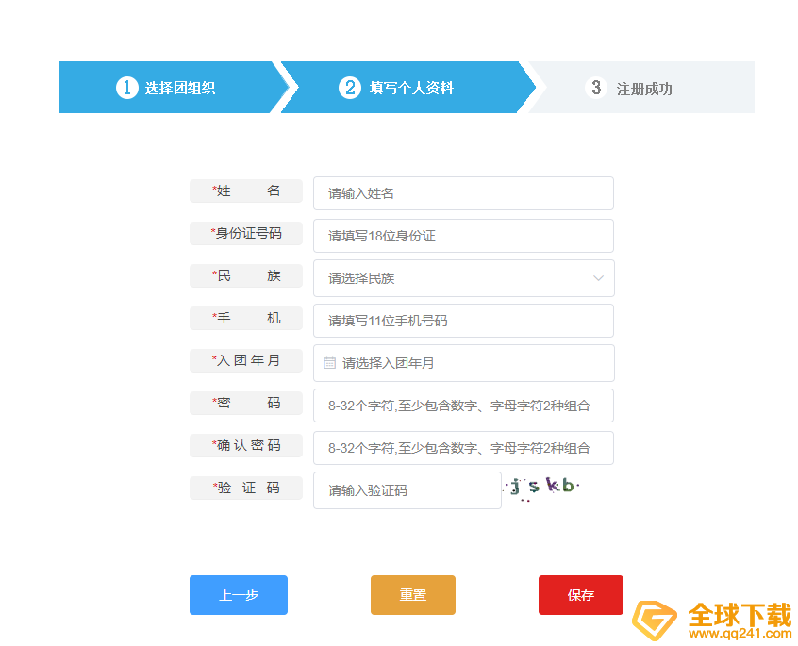Select the 选择团组织 step tab
The image size is (798, 646).
click(x=170, y=87)
